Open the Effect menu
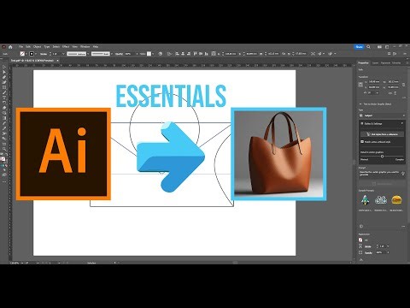The image size is (410, 308). (66, 46)
